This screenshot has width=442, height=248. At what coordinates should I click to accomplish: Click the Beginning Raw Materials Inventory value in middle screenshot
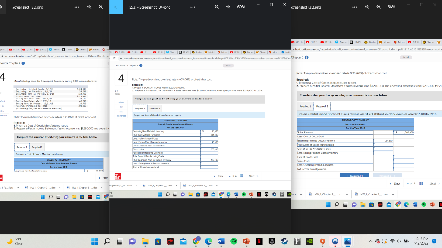209,131
